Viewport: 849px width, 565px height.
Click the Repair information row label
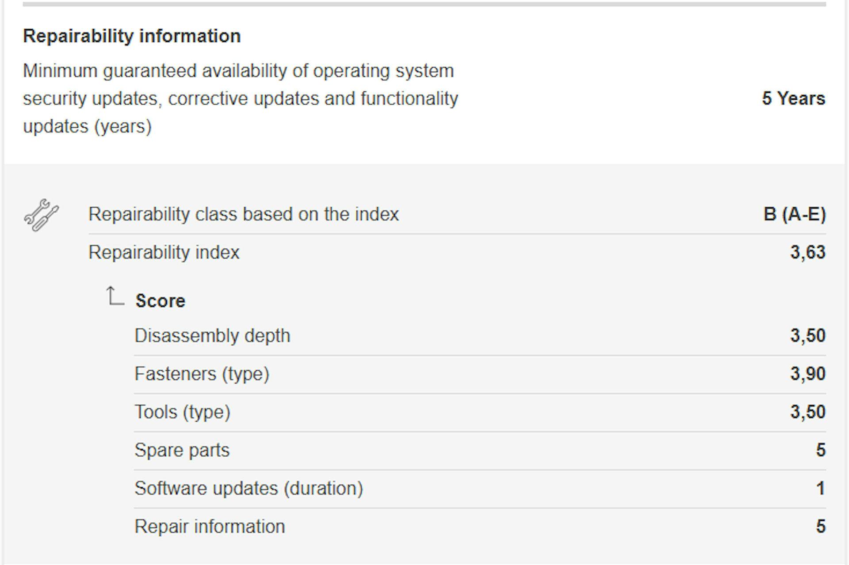point(210,527)
